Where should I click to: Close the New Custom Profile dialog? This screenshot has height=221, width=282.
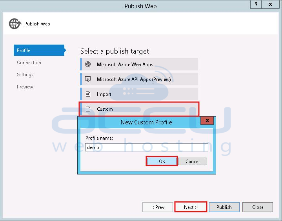click(207, 120)
